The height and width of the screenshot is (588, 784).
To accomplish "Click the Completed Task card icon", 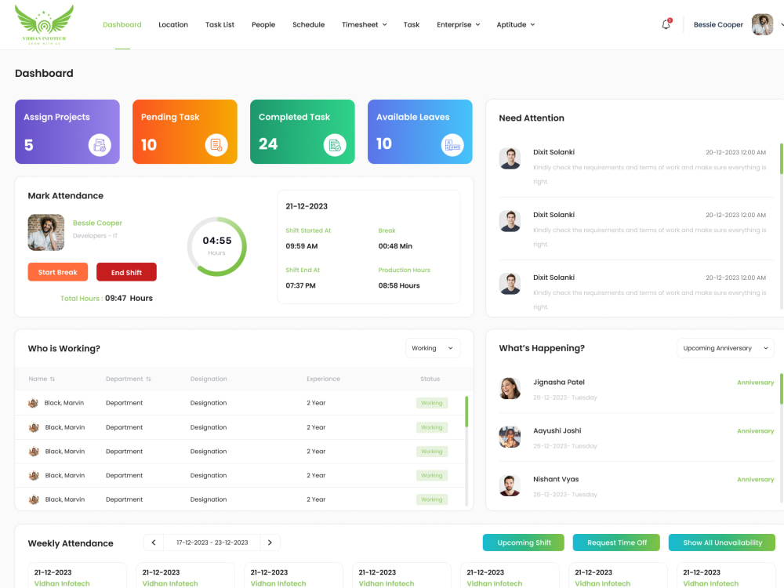I will tap(335, 145).
